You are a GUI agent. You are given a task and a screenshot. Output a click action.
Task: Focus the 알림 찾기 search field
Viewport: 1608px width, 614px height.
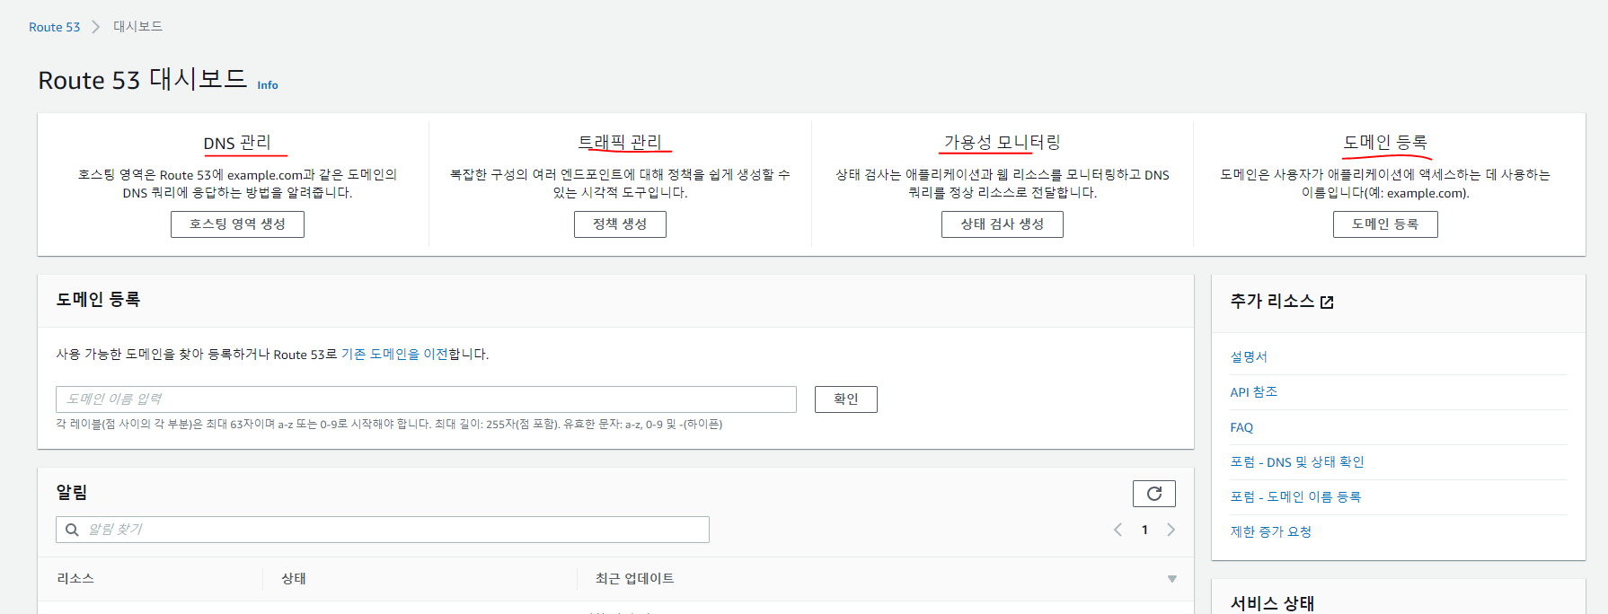[x=383, y=530]
